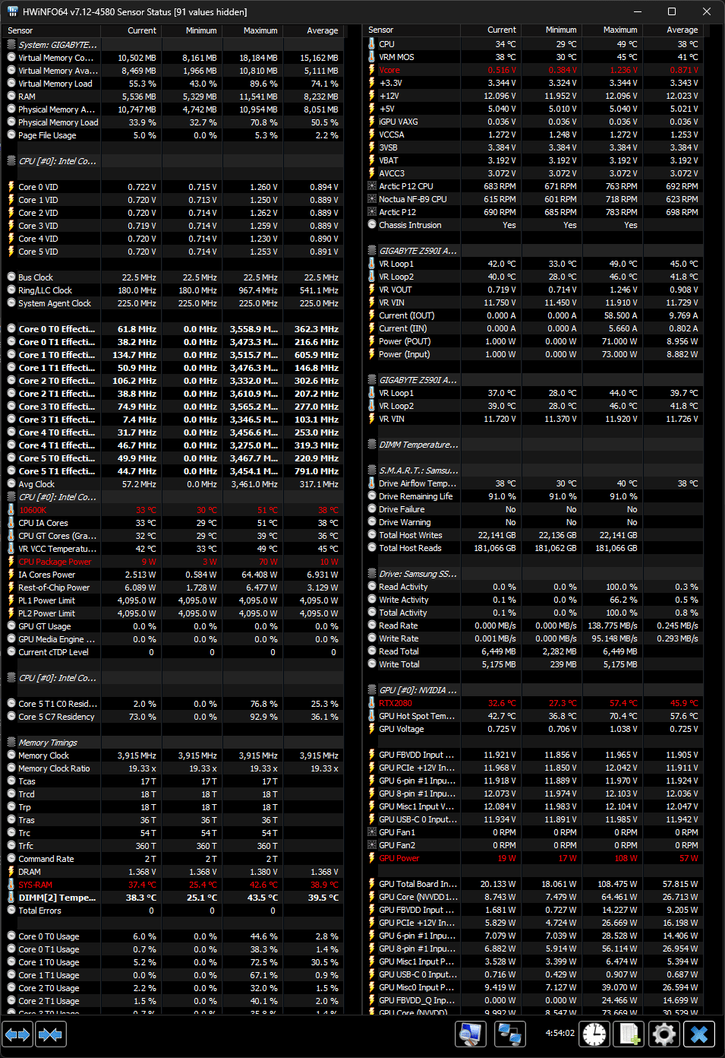Click the thermometer icon beside VRM MOS
725x1058 pixels.
click(372, 57)
